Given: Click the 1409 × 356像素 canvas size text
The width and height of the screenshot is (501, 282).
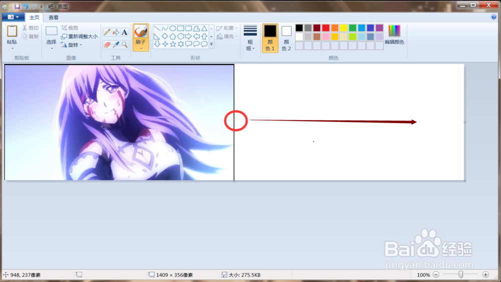Looking at the screenshot, I should (x=174, y=275).
